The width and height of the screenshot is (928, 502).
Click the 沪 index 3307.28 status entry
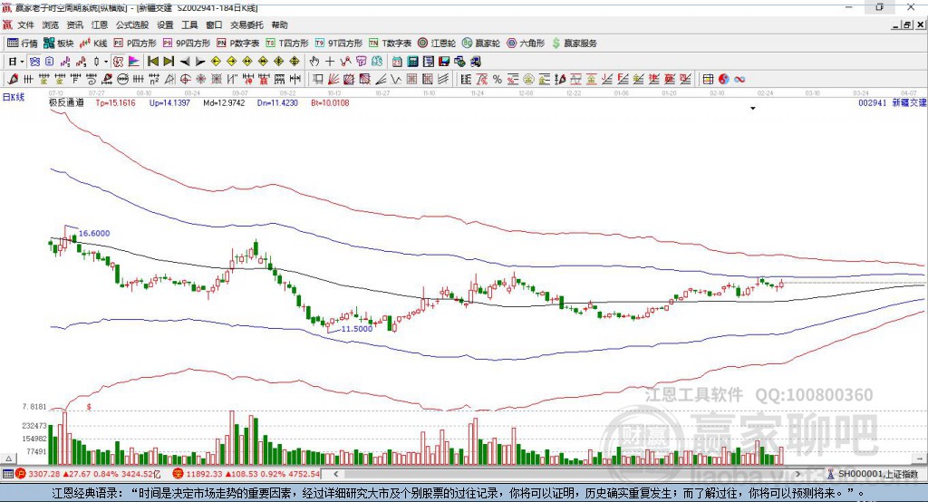coord(88,474)
